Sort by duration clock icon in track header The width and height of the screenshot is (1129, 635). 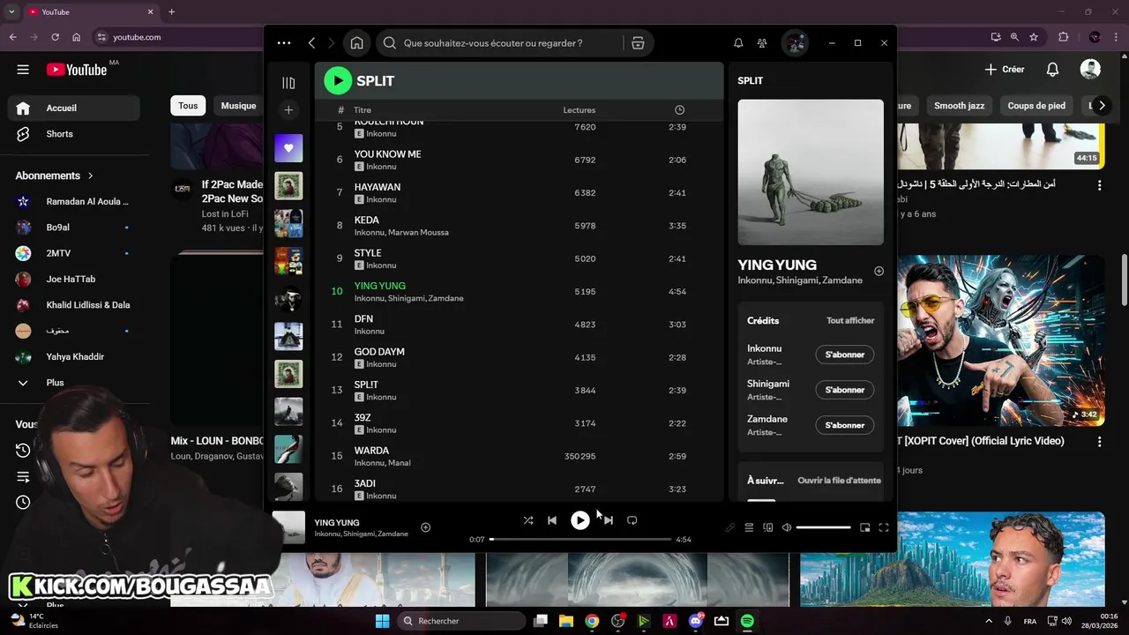click(x=679, y=110)
